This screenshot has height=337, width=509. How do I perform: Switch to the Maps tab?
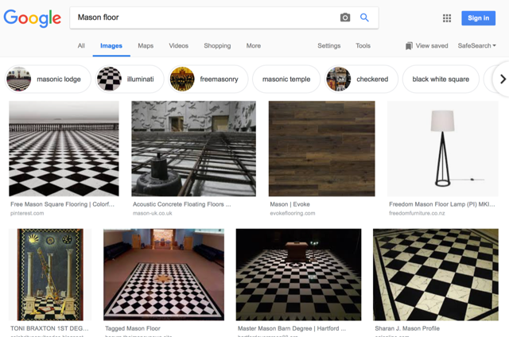point(146,46)
